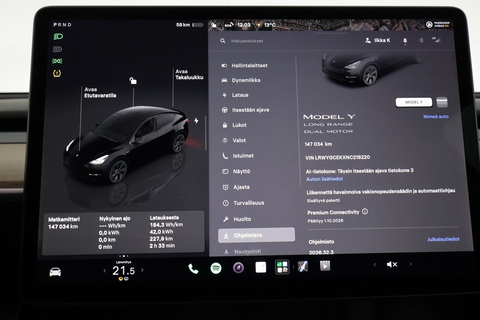This screenshot has width=480, height=320.
Task: Open the phone app in the dock
Action: click(x=193, y=269)
